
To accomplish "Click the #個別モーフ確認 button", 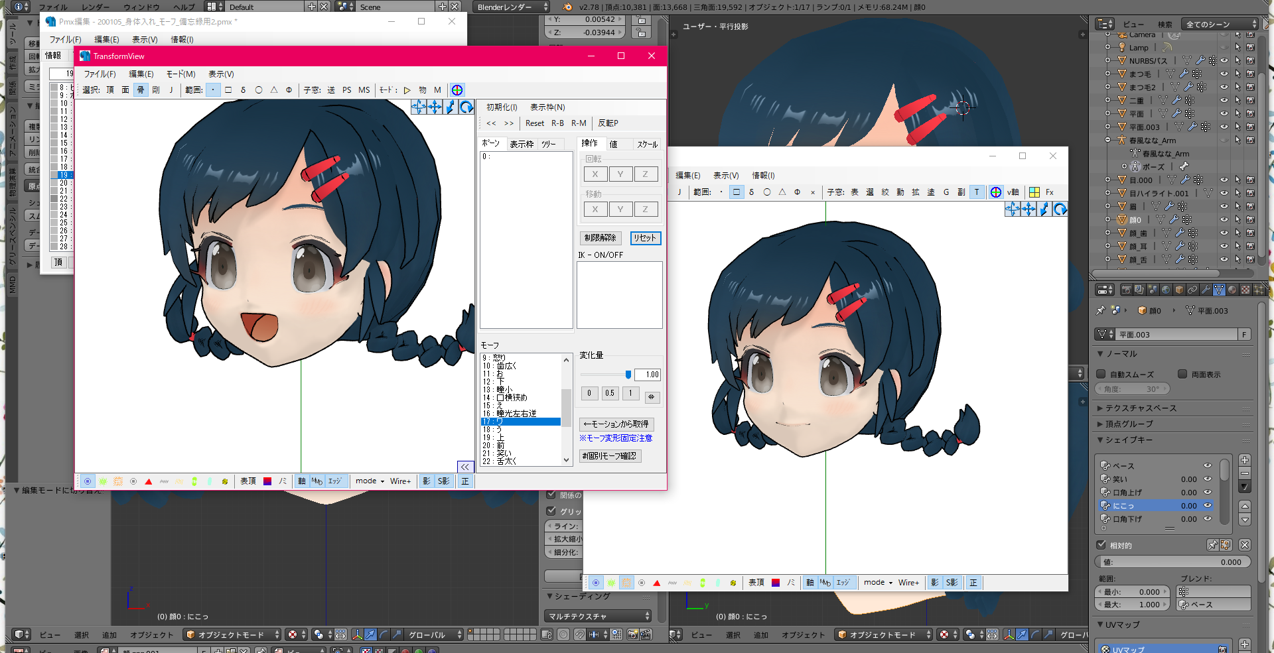I will [610, 456].
